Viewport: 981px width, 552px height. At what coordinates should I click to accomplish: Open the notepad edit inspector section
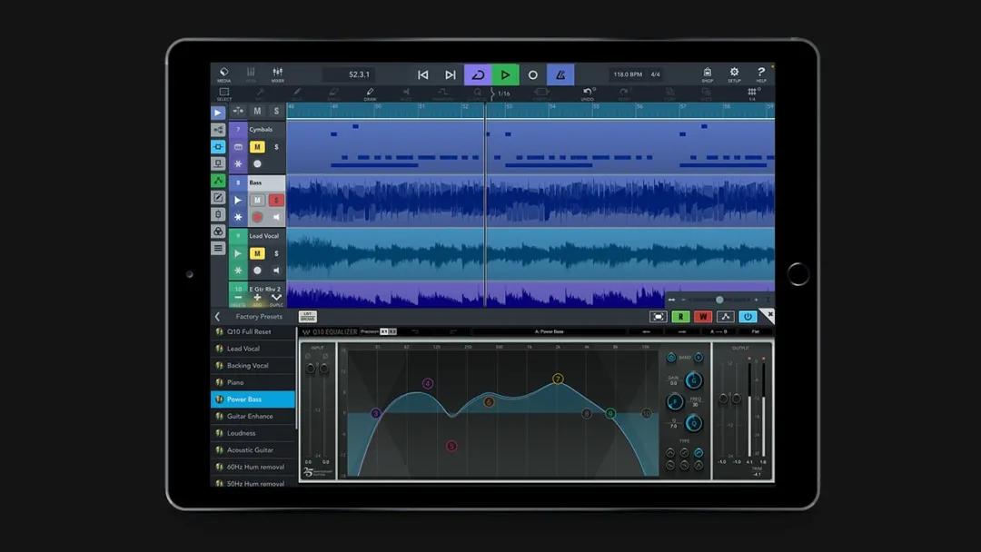pyautogui.click(x=218, y=197)
